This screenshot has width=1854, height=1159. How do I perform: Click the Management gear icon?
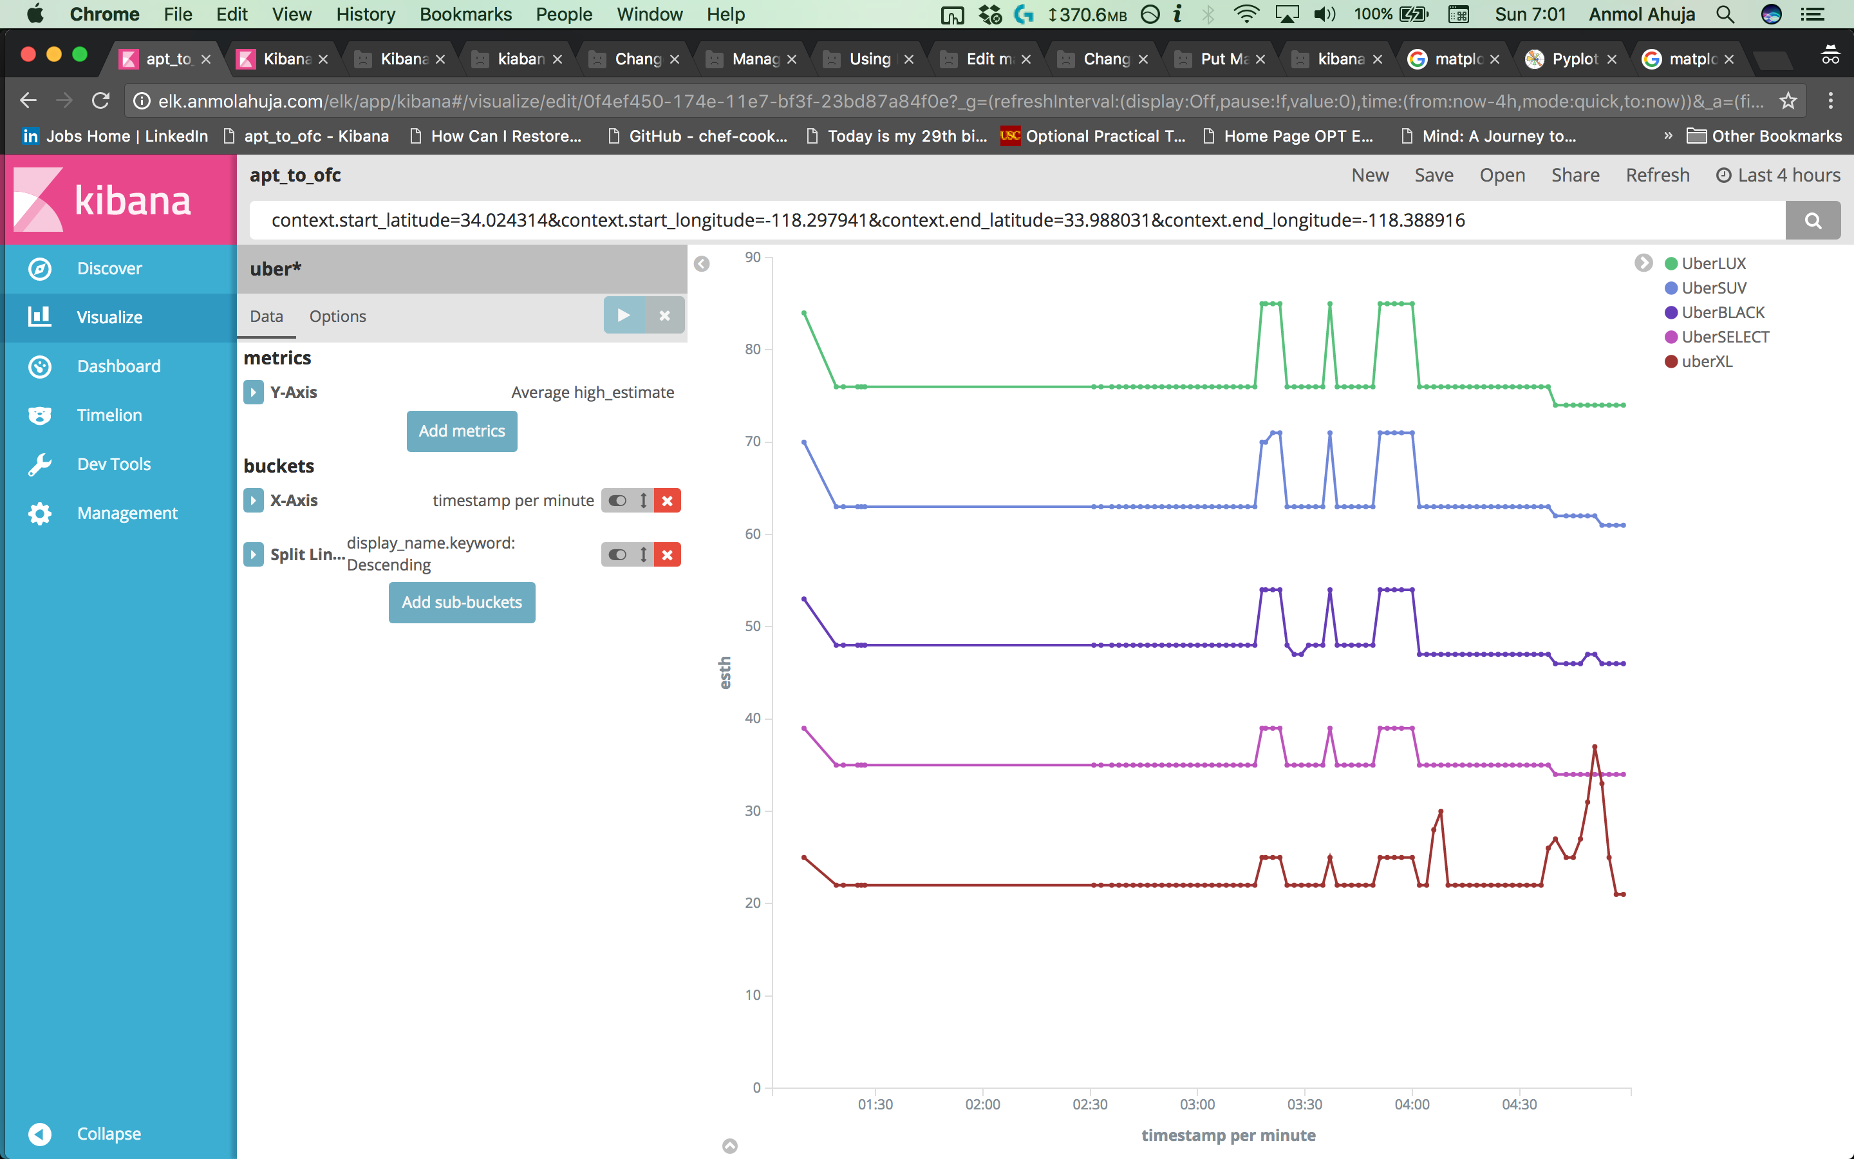click(x=40, y=514)
